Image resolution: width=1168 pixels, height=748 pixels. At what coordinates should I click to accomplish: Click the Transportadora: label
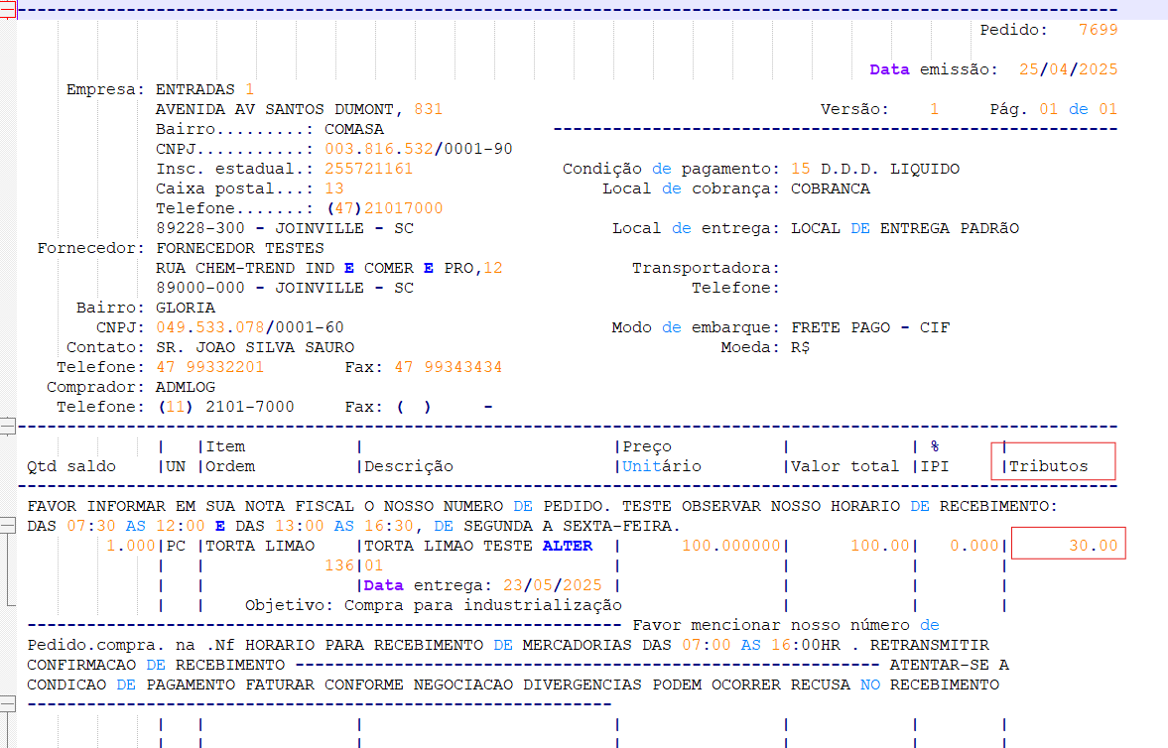706,268
